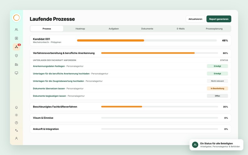Open the company building sidebar icon
This screenshot has height=155, width=248.
(x=16, y=64)
